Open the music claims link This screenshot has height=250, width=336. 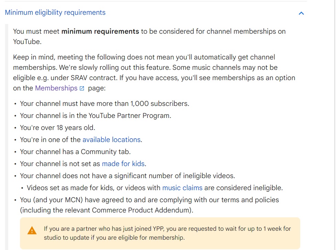(182, 188)
